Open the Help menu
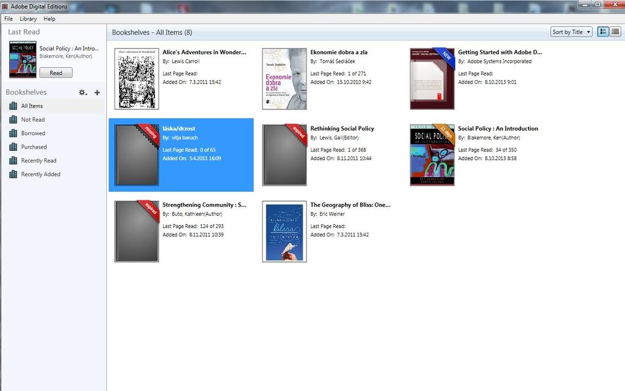625x391 pixels. [49, 19]
